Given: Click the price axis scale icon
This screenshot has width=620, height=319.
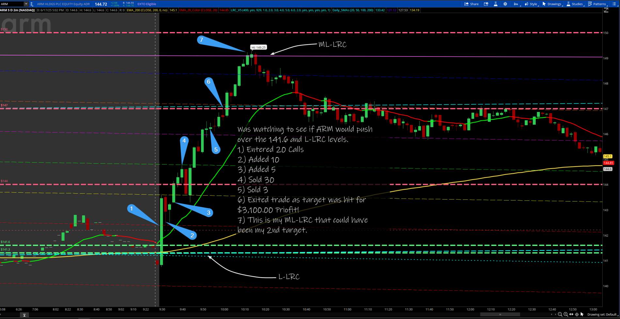Looking at the screenshot, I should point(606,10).
